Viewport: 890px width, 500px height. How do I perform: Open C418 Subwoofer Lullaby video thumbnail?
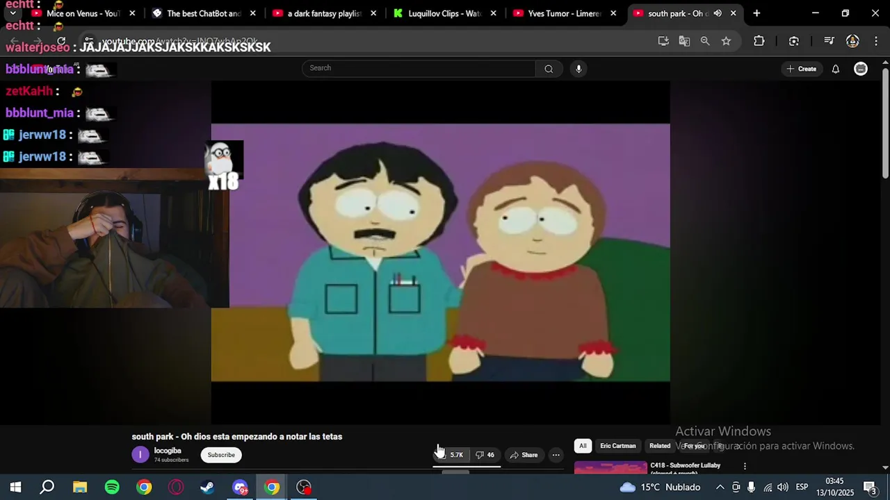coord(610,467)
